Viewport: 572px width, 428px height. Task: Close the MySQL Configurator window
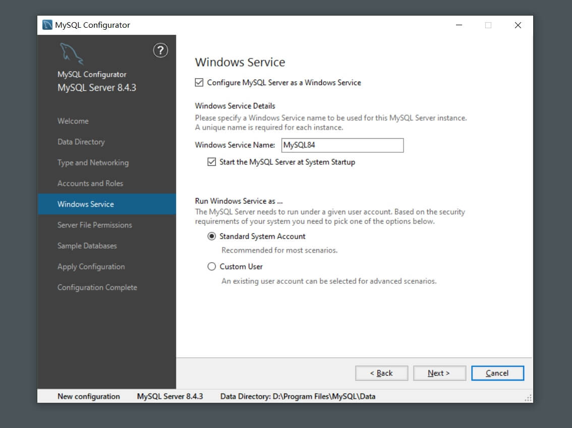518,25
